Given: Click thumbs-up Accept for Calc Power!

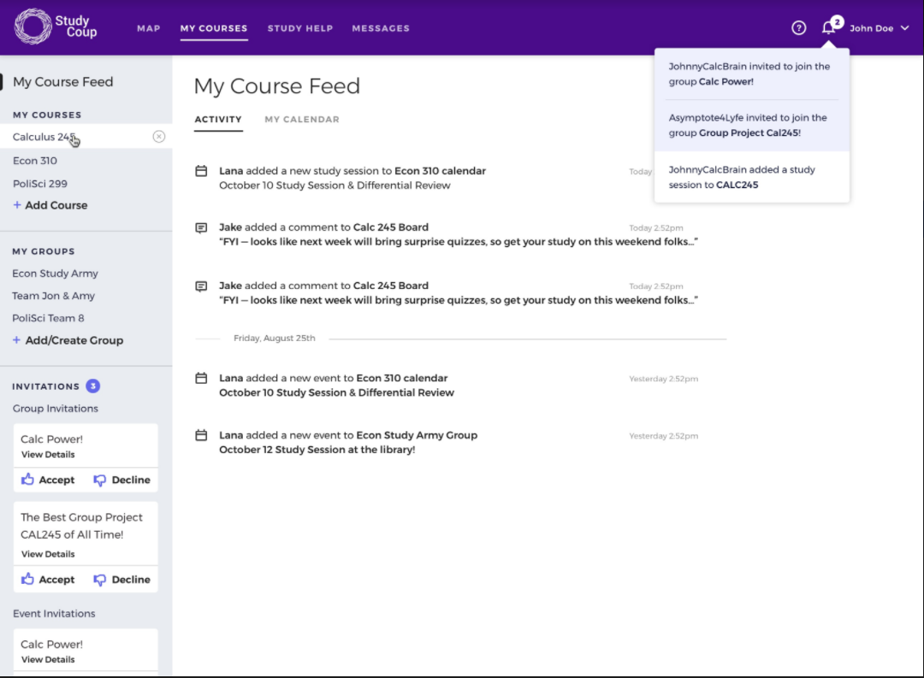Looking at the screenshot, I should 48,480.
